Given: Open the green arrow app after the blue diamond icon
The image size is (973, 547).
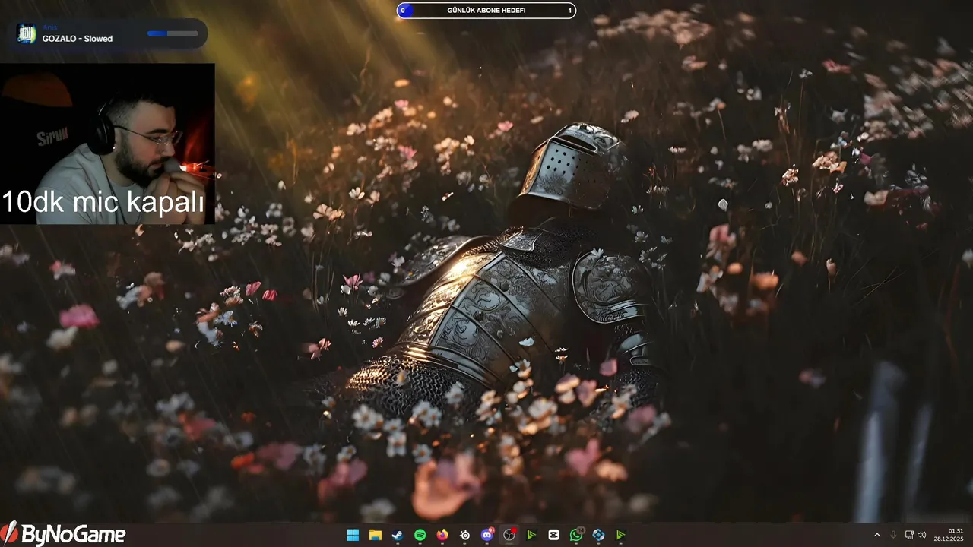Looking at the screenshot, I should tap(621, 535).
